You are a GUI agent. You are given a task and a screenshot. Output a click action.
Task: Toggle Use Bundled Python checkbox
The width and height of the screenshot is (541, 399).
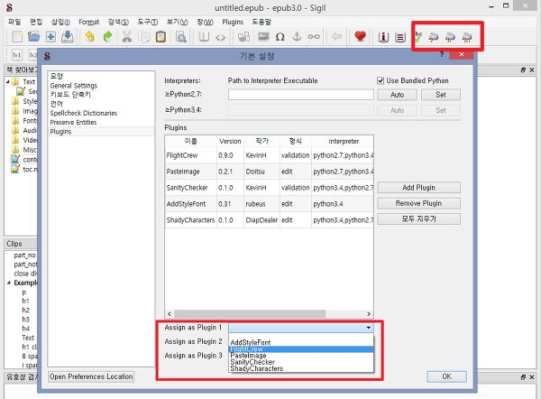tap(381, 81)
